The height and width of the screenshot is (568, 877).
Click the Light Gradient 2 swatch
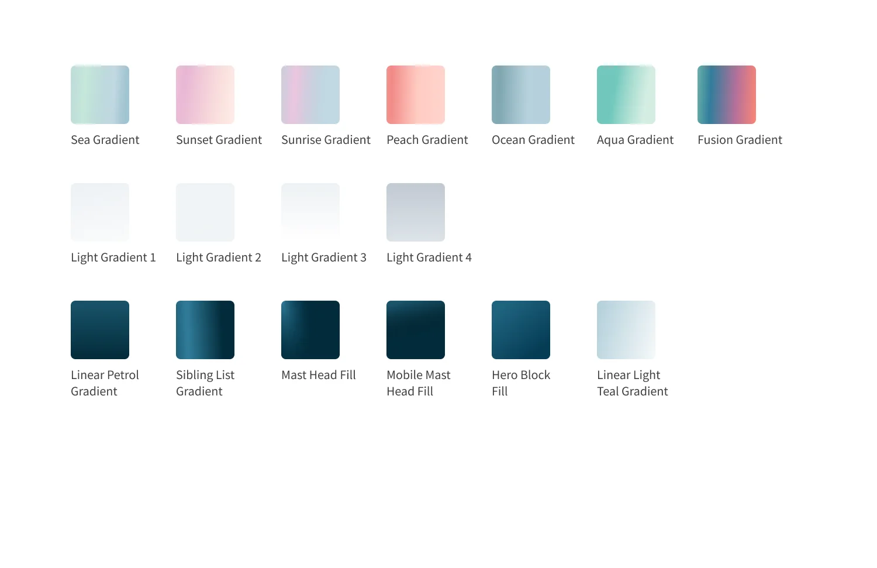coord(205,212)
